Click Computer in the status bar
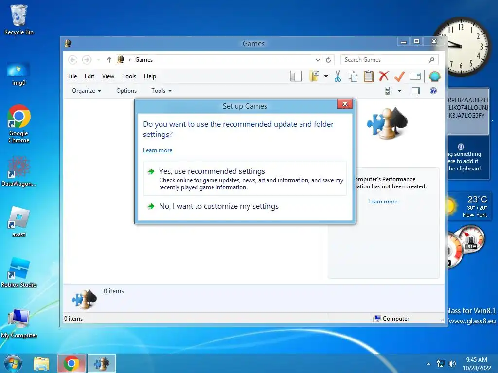498x373 pixels. (x=391, y=319)
